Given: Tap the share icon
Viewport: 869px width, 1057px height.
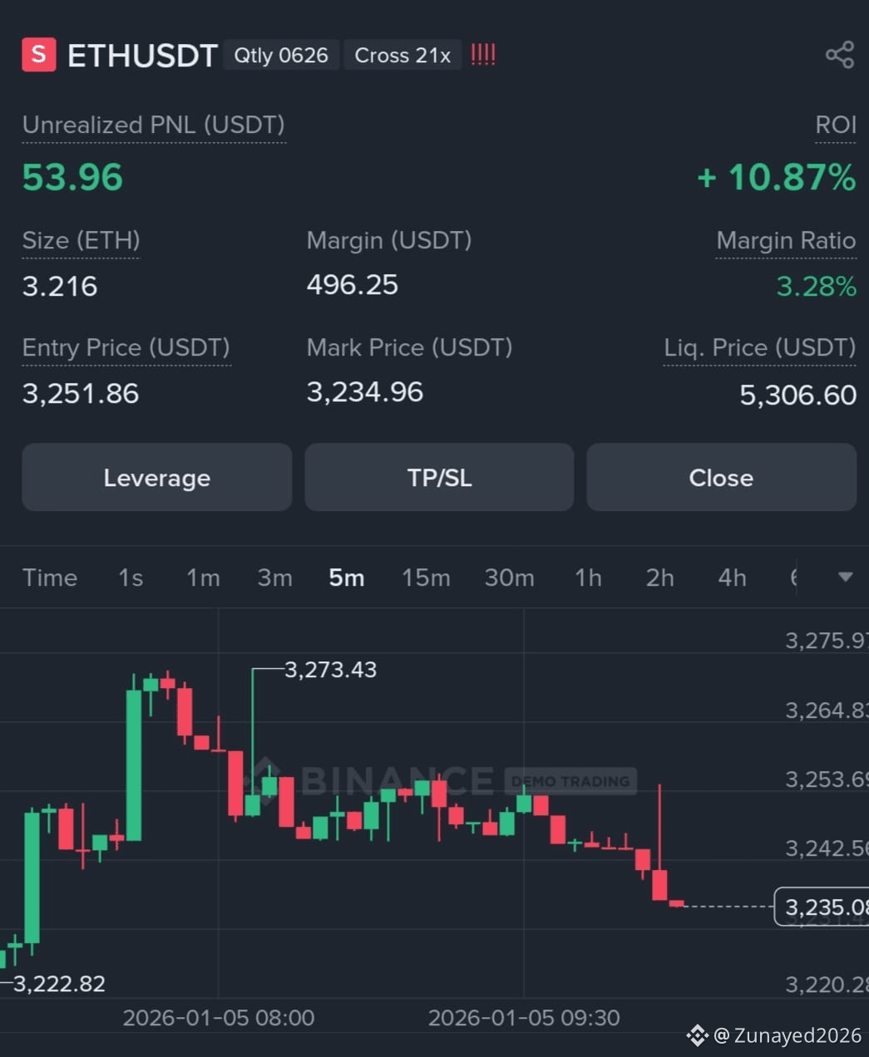Looking at the screenshot, I should [x=839, y=55].
